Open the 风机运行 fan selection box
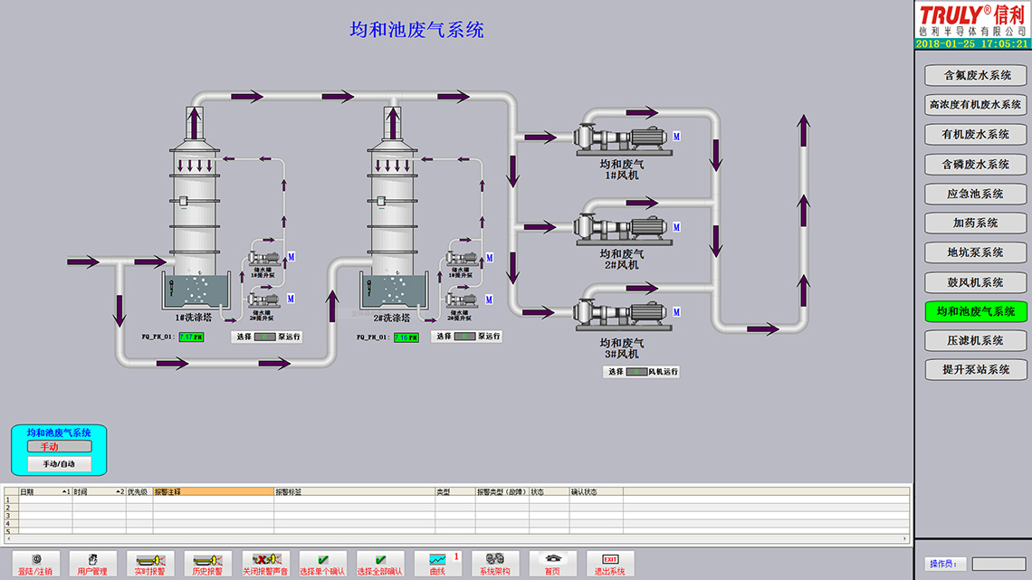The width and height of the screenshot is (1032, 580). tap(637, 372)
